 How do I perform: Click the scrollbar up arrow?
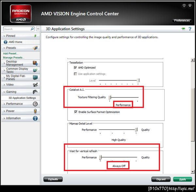(x=193, y=60)
